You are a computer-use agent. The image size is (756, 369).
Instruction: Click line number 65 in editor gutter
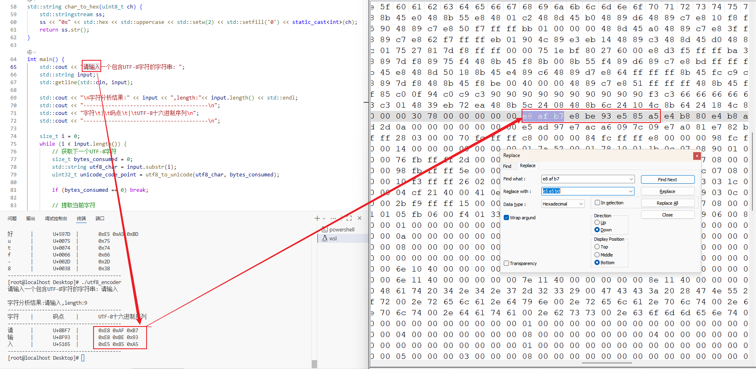[x=13, y=67]
